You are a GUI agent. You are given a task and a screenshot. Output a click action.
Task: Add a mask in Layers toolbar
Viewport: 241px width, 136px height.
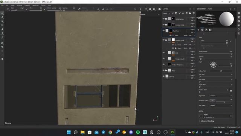click(x=176, y=13)
